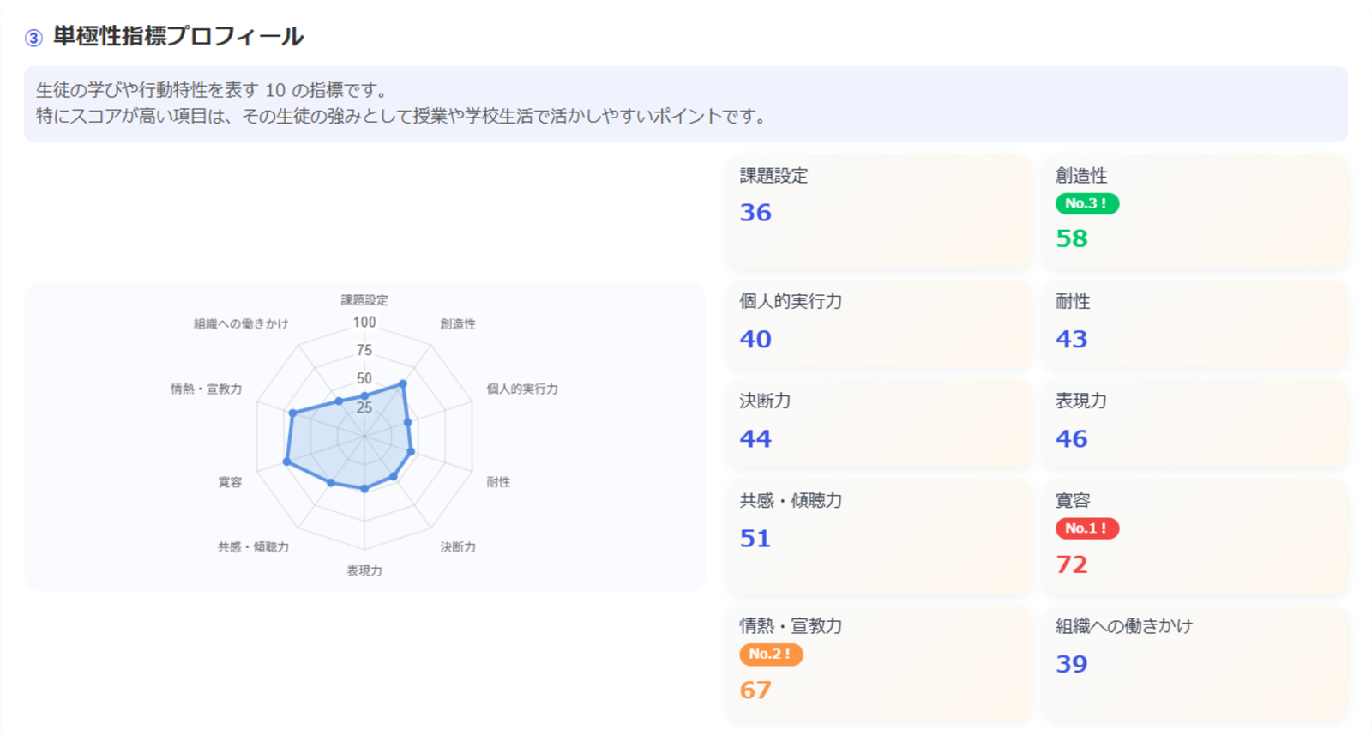Click score value 46 in the 表現力 card
1372x742 pixels.
[x=1071, y=438]
